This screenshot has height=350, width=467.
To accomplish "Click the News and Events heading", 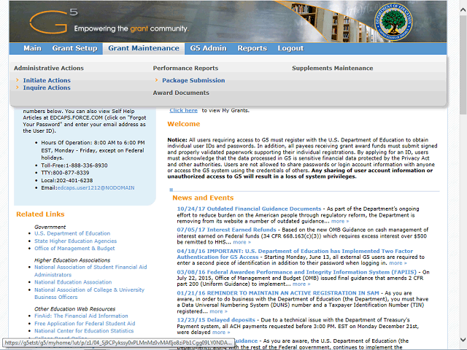I will (203, 198).
